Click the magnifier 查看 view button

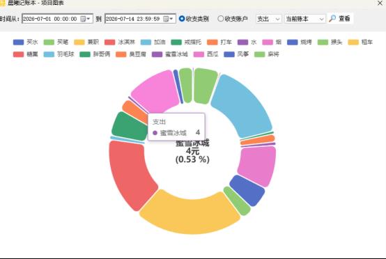tap(340, 18)
